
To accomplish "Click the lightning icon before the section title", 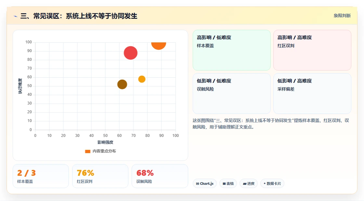I will tap(15, 16).
